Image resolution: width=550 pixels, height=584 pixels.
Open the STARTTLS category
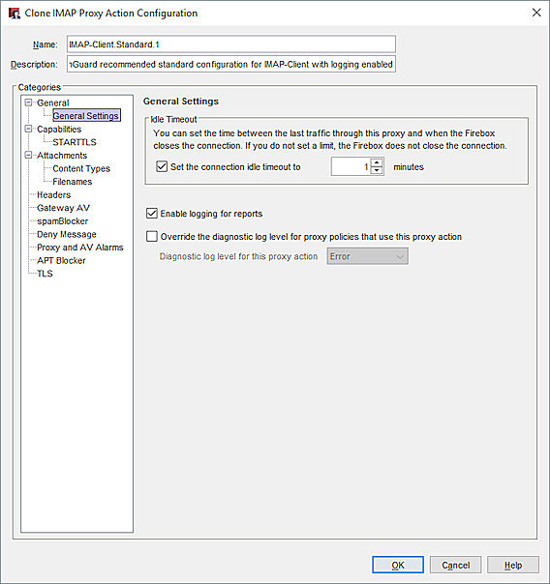click(75, 142)
